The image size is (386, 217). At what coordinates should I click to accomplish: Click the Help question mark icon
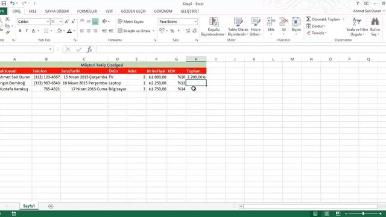point(357,4)
